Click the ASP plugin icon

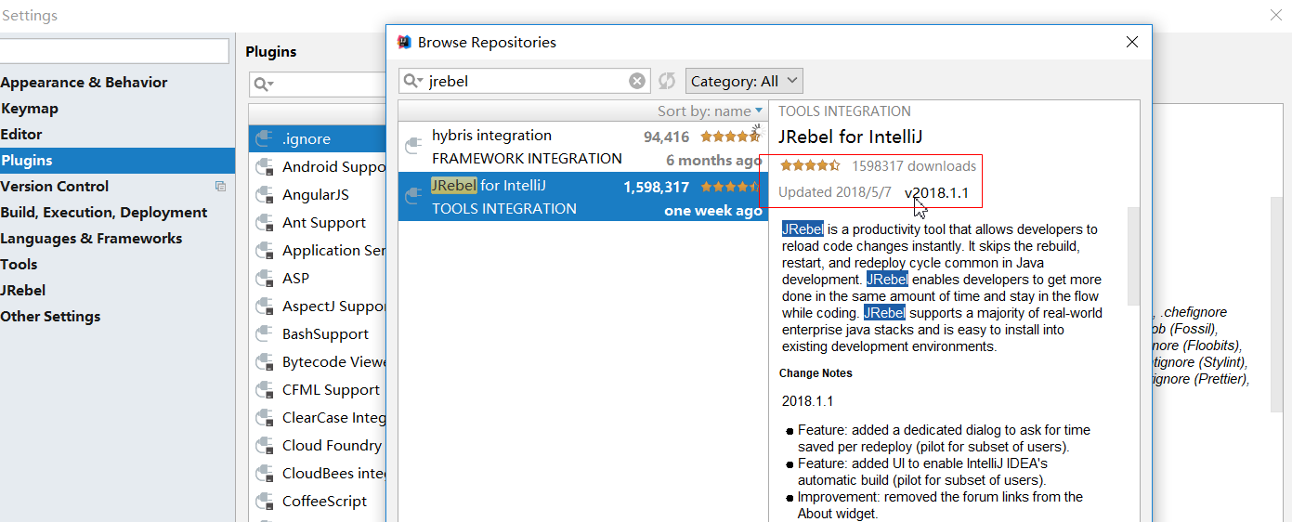[x=265, y=279]
